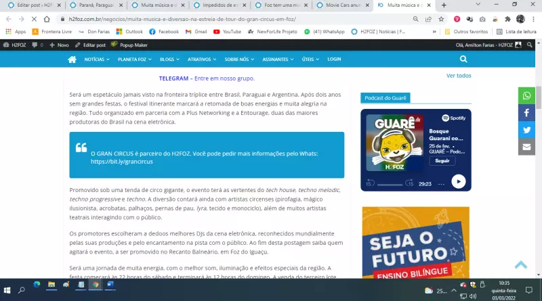Click the scroll-to-top arrow

(x=520, y=264)
